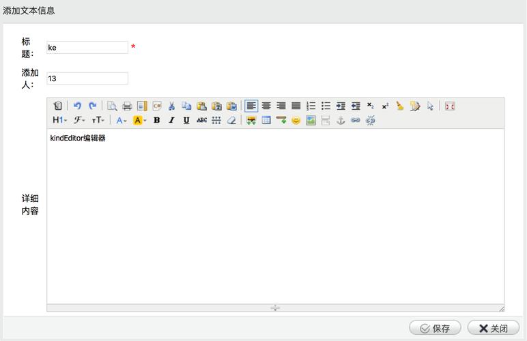Click the insert table icon

coord(266,121)
